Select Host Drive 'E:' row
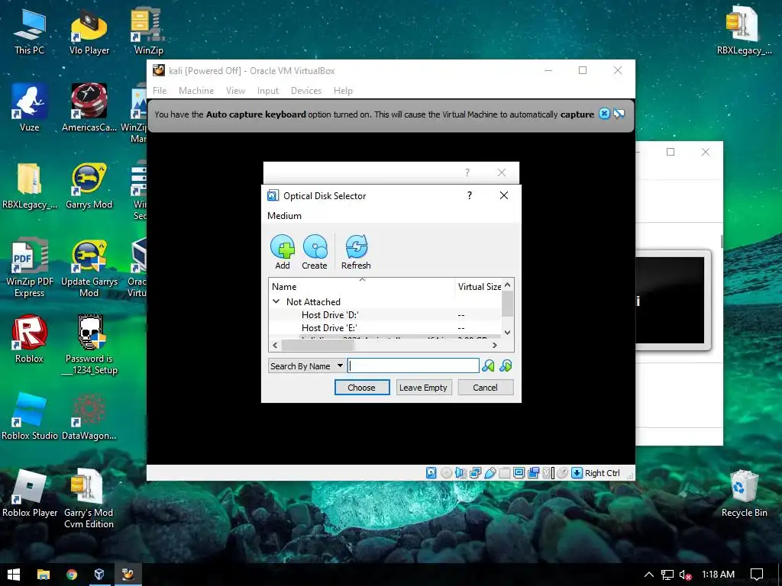 pyautogui.click(x=385, y=328)
